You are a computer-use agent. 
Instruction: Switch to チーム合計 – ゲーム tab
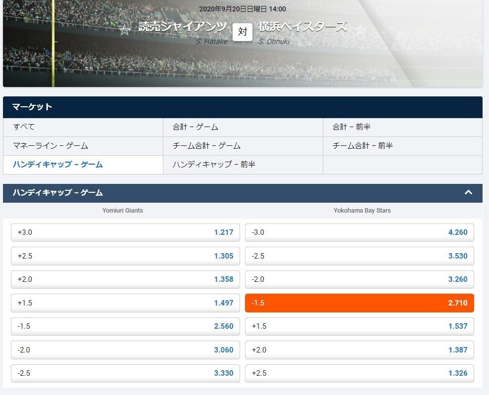coord(243,146)
